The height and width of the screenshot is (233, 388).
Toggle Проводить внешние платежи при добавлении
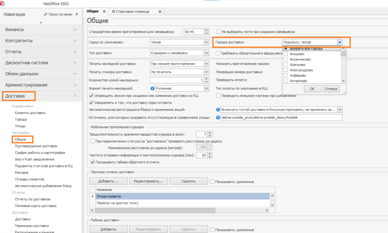(218, 95)
